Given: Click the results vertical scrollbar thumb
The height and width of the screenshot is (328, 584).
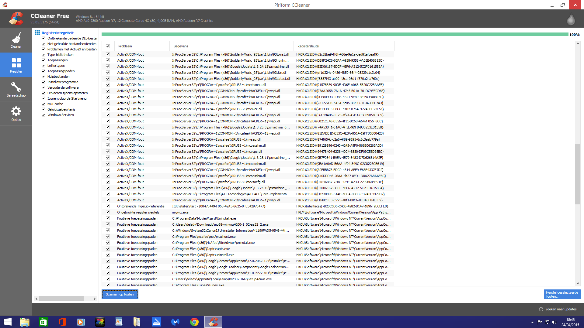Looking at the screenshot, I should pyautogui.click(x=578, y=174).
